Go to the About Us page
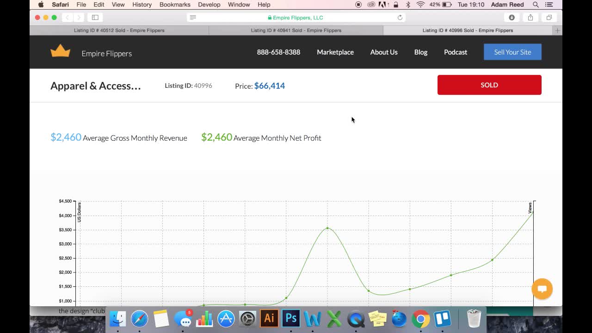The width and height of the screenshot is (592, 333). point(384,52)
